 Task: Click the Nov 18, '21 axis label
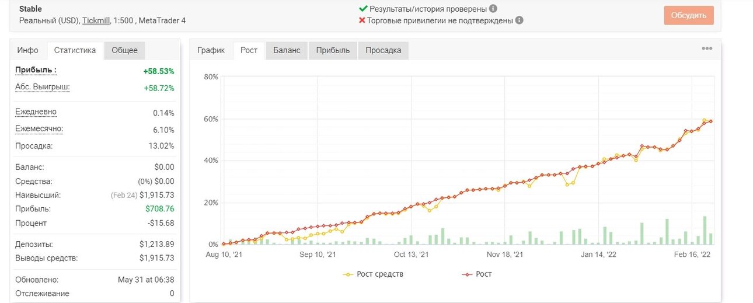point(505,255)
